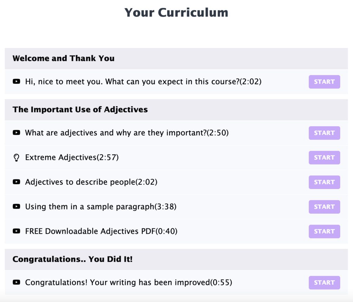Click video icon beside 'Adjectives to describe people'

(16, 182)
